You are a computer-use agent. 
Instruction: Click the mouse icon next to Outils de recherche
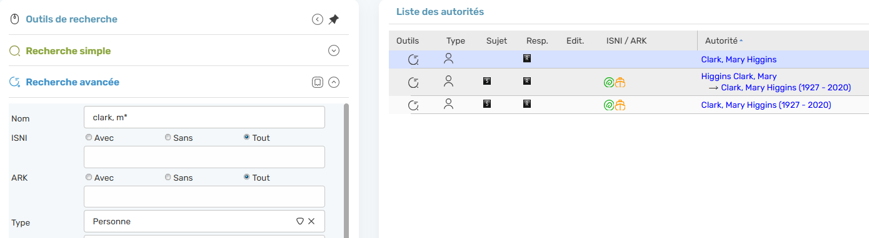pyautogui.click(x=15, y=19)
